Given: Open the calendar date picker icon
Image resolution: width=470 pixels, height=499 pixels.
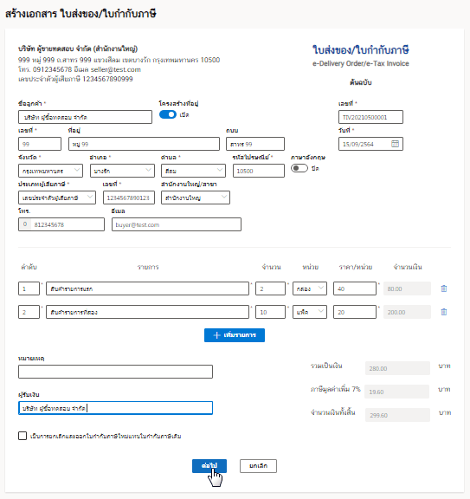Looking at the screenshot, I should coord(395,144).
